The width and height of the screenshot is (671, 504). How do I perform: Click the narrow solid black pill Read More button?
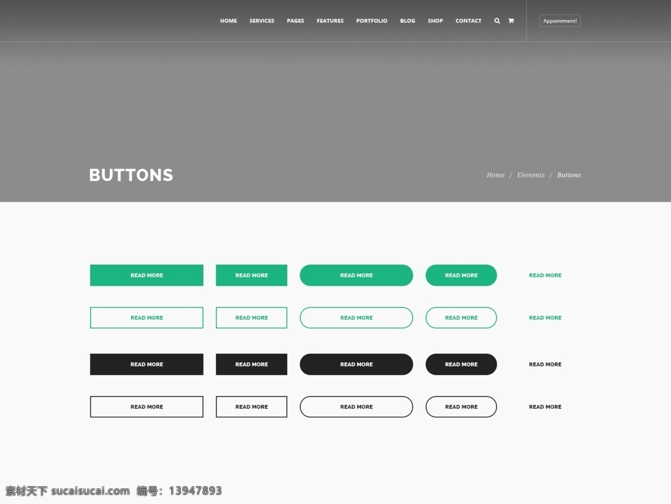point(461,364)
